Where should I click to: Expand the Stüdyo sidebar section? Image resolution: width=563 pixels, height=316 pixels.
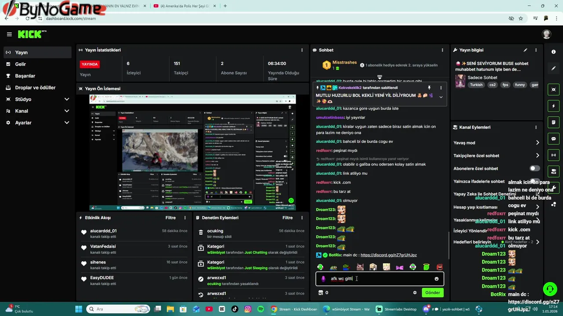pos(66,99)
